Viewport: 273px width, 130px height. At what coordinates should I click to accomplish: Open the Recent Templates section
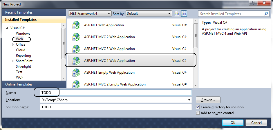tap(34, 12)
